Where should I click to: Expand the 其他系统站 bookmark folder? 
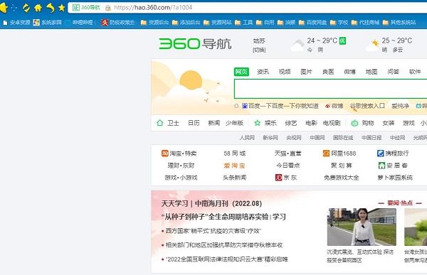point(399,23)
